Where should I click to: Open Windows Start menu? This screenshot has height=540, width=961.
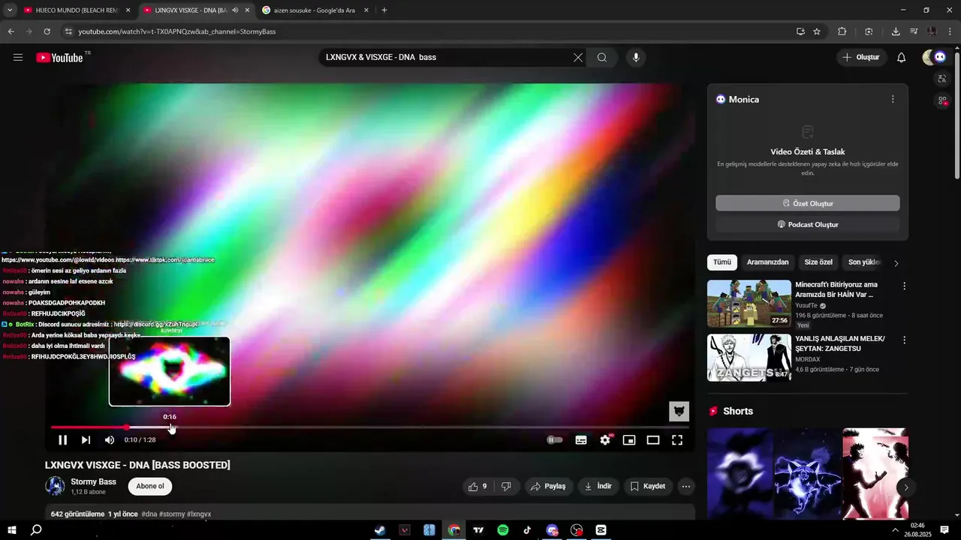click(x=12, y=530)
